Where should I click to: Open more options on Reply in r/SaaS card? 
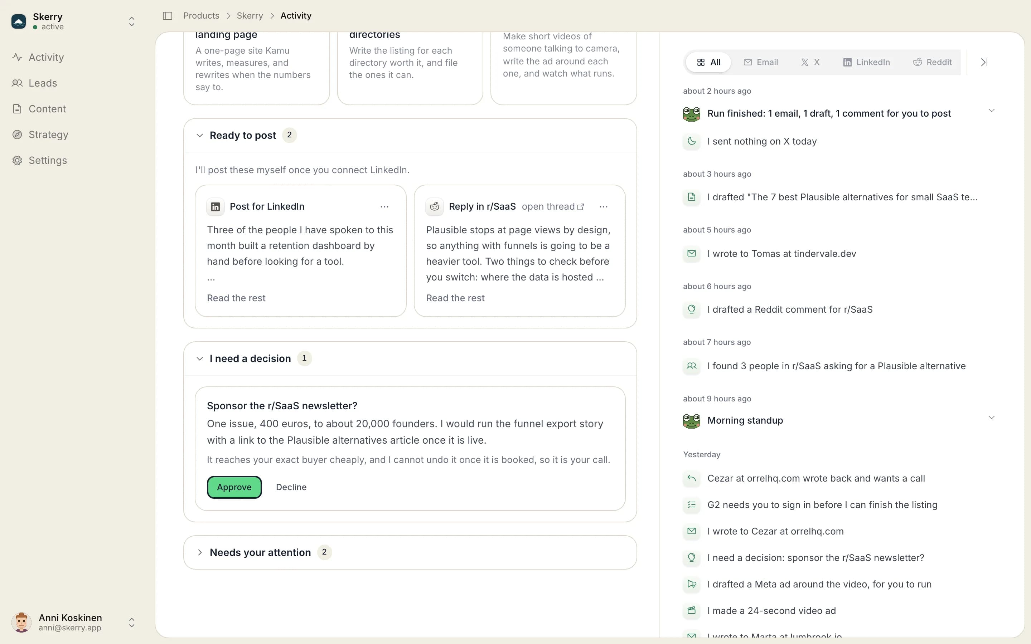point(603,206)
